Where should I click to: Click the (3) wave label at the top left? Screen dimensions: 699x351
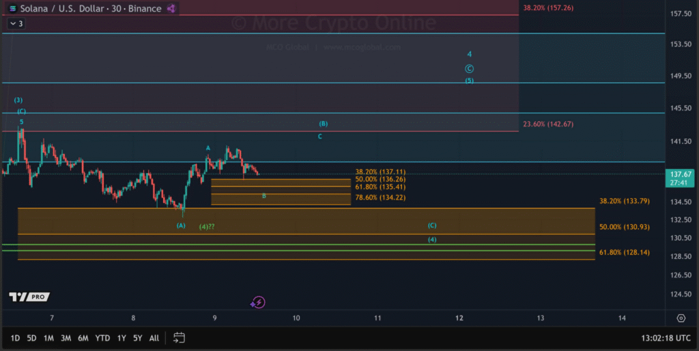pos(18,100)
